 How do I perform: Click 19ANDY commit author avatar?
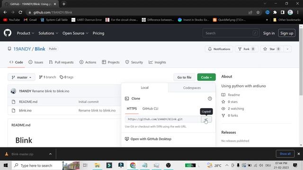click(13, 91)
